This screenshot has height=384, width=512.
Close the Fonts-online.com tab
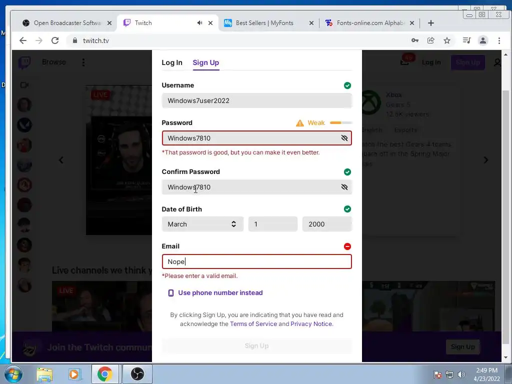pyautogui.click(x=412, y=23)
